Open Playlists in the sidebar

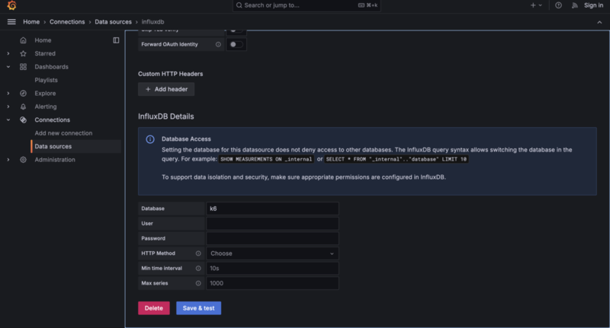point(46,80)
